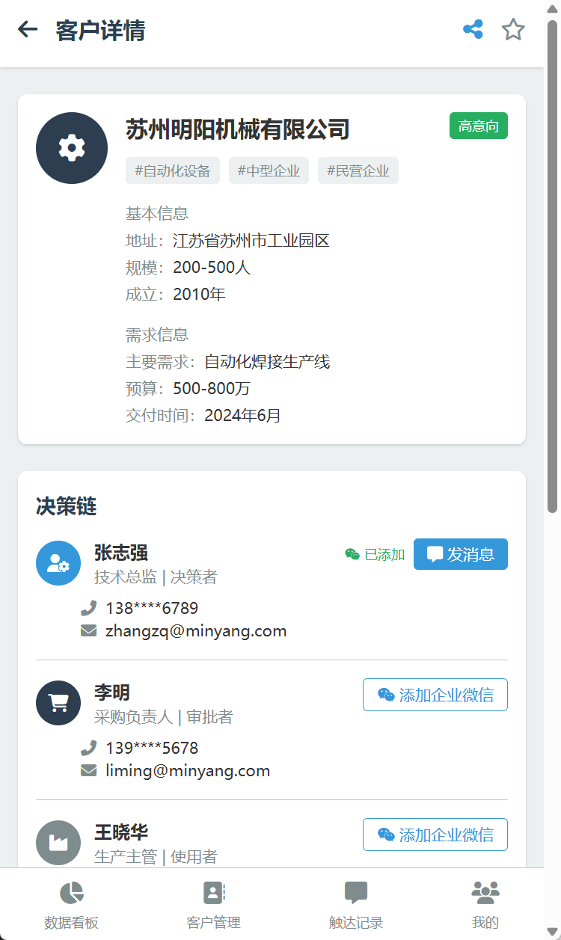
Task: Click budget value 500-800万
Action: (x=212, y=389)
